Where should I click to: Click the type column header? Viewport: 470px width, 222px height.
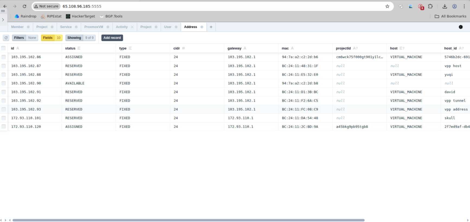143,48
